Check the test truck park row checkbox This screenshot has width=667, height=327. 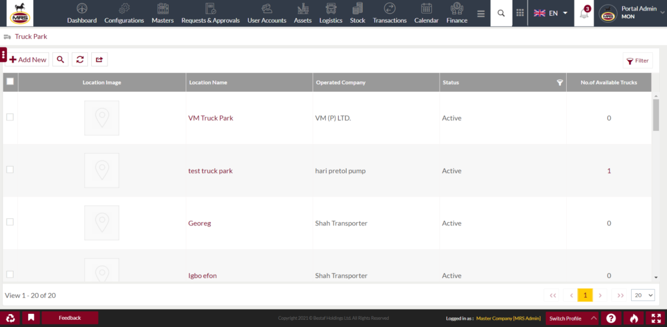pos(10,169)
